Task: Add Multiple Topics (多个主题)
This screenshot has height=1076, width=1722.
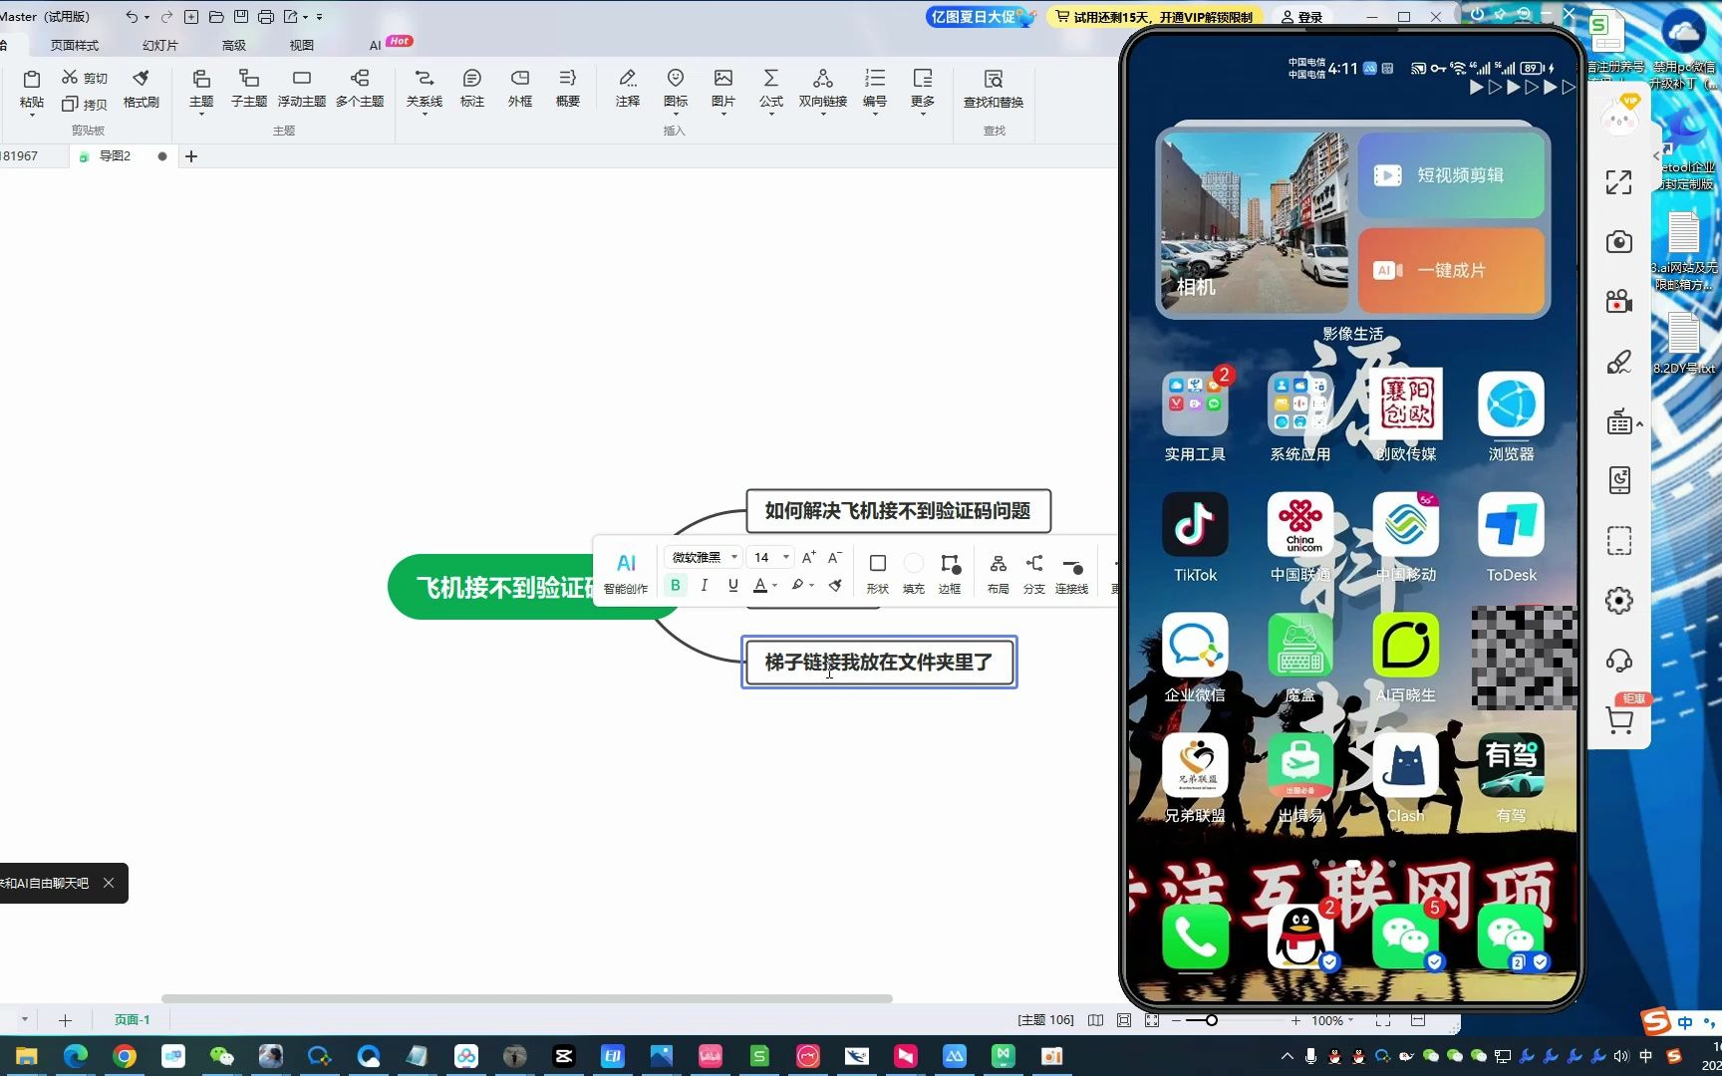Action: [x=360, y=88]
